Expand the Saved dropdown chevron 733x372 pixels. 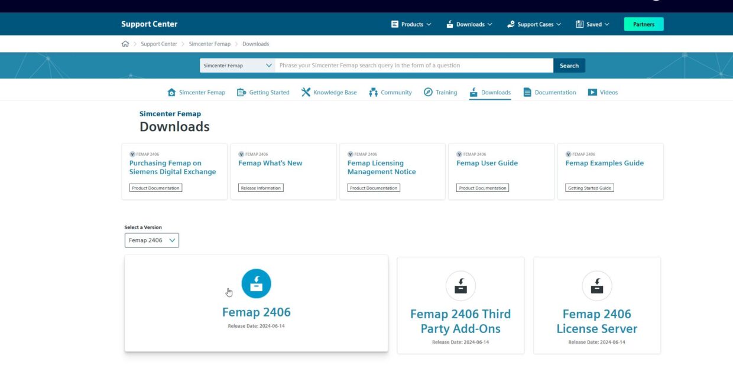point(606,24)
